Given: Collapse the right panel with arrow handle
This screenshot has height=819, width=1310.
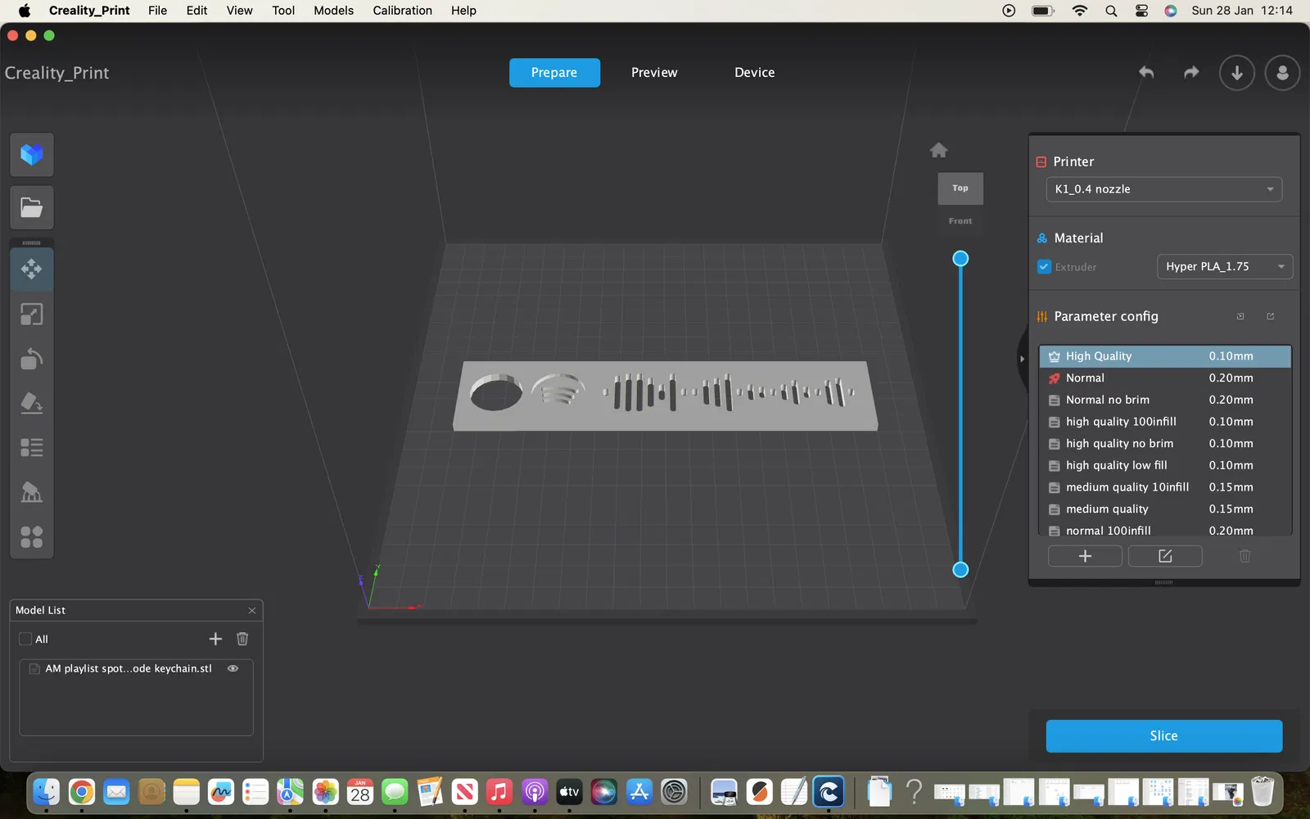Looking at the screenshot, I should coord(1022,359).
